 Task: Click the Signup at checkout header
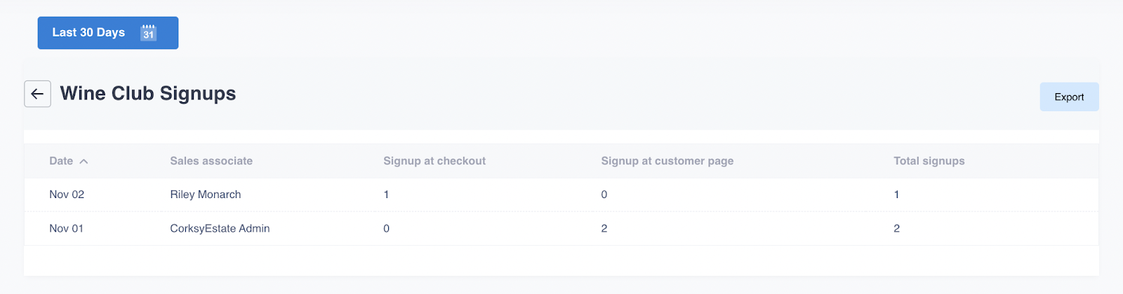(434, 161)
